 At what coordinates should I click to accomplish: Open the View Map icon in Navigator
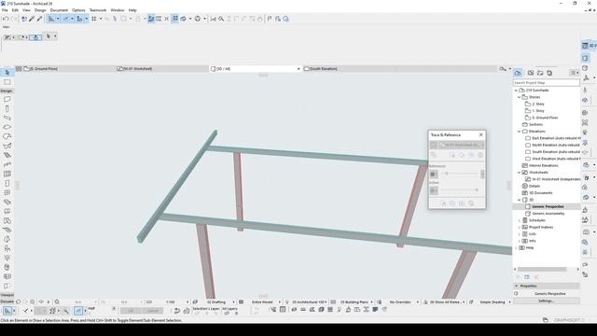(x=531, y=73)
